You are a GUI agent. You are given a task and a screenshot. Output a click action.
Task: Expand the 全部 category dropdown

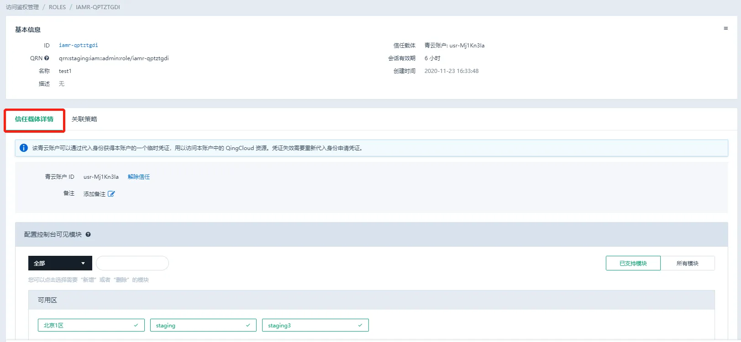pos(60,263)
